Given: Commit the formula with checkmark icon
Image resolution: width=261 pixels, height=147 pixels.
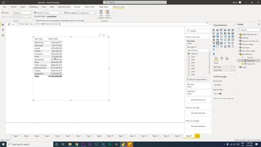Looking at the screenshot, I should coord(13,24).
